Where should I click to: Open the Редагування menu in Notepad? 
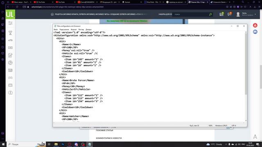(64, 29)
